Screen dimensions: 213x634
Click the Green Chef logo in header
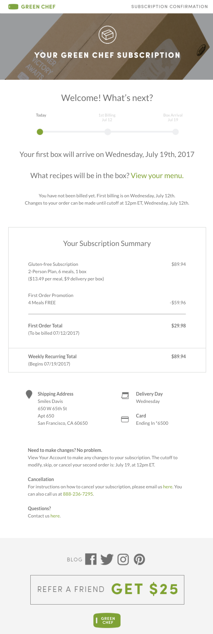32,7
